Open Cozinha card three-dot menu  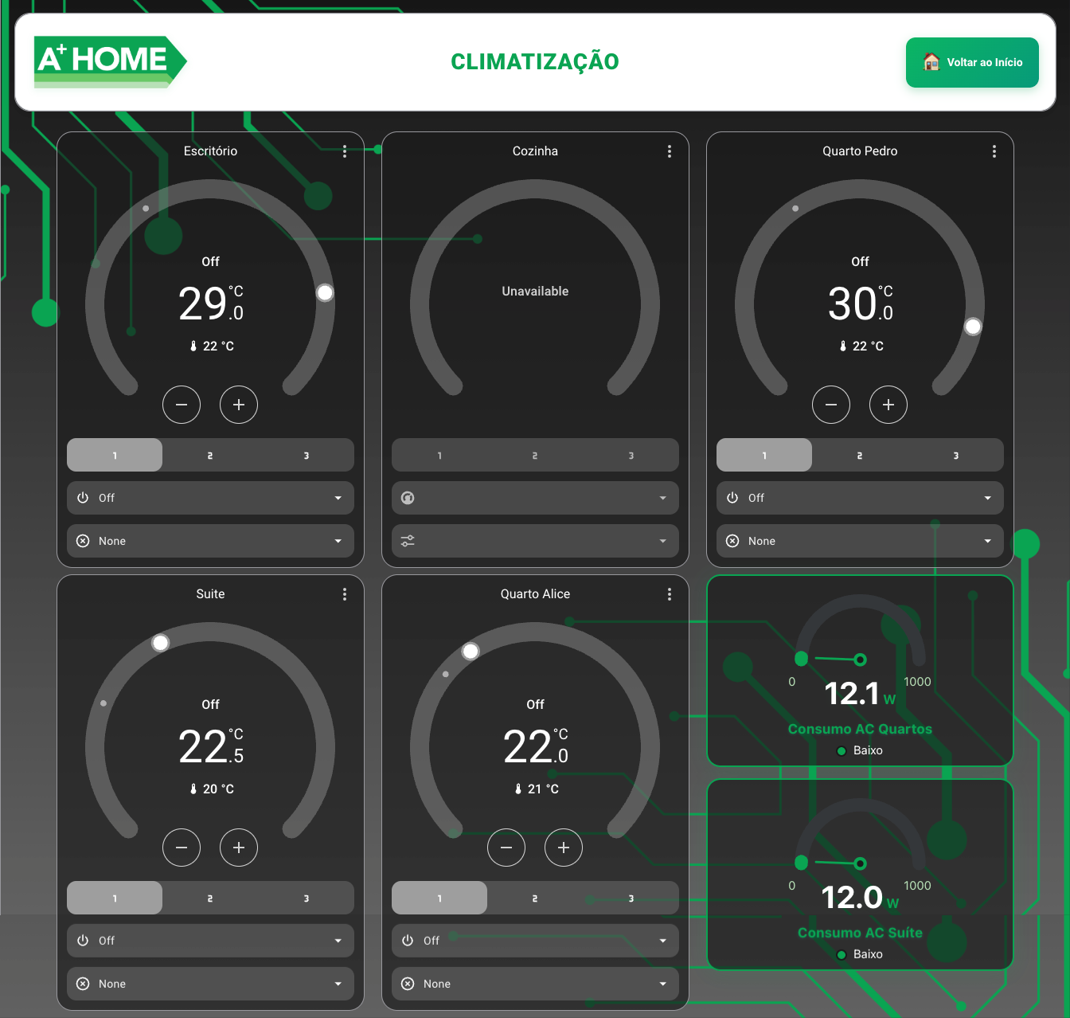click(670, 151)
